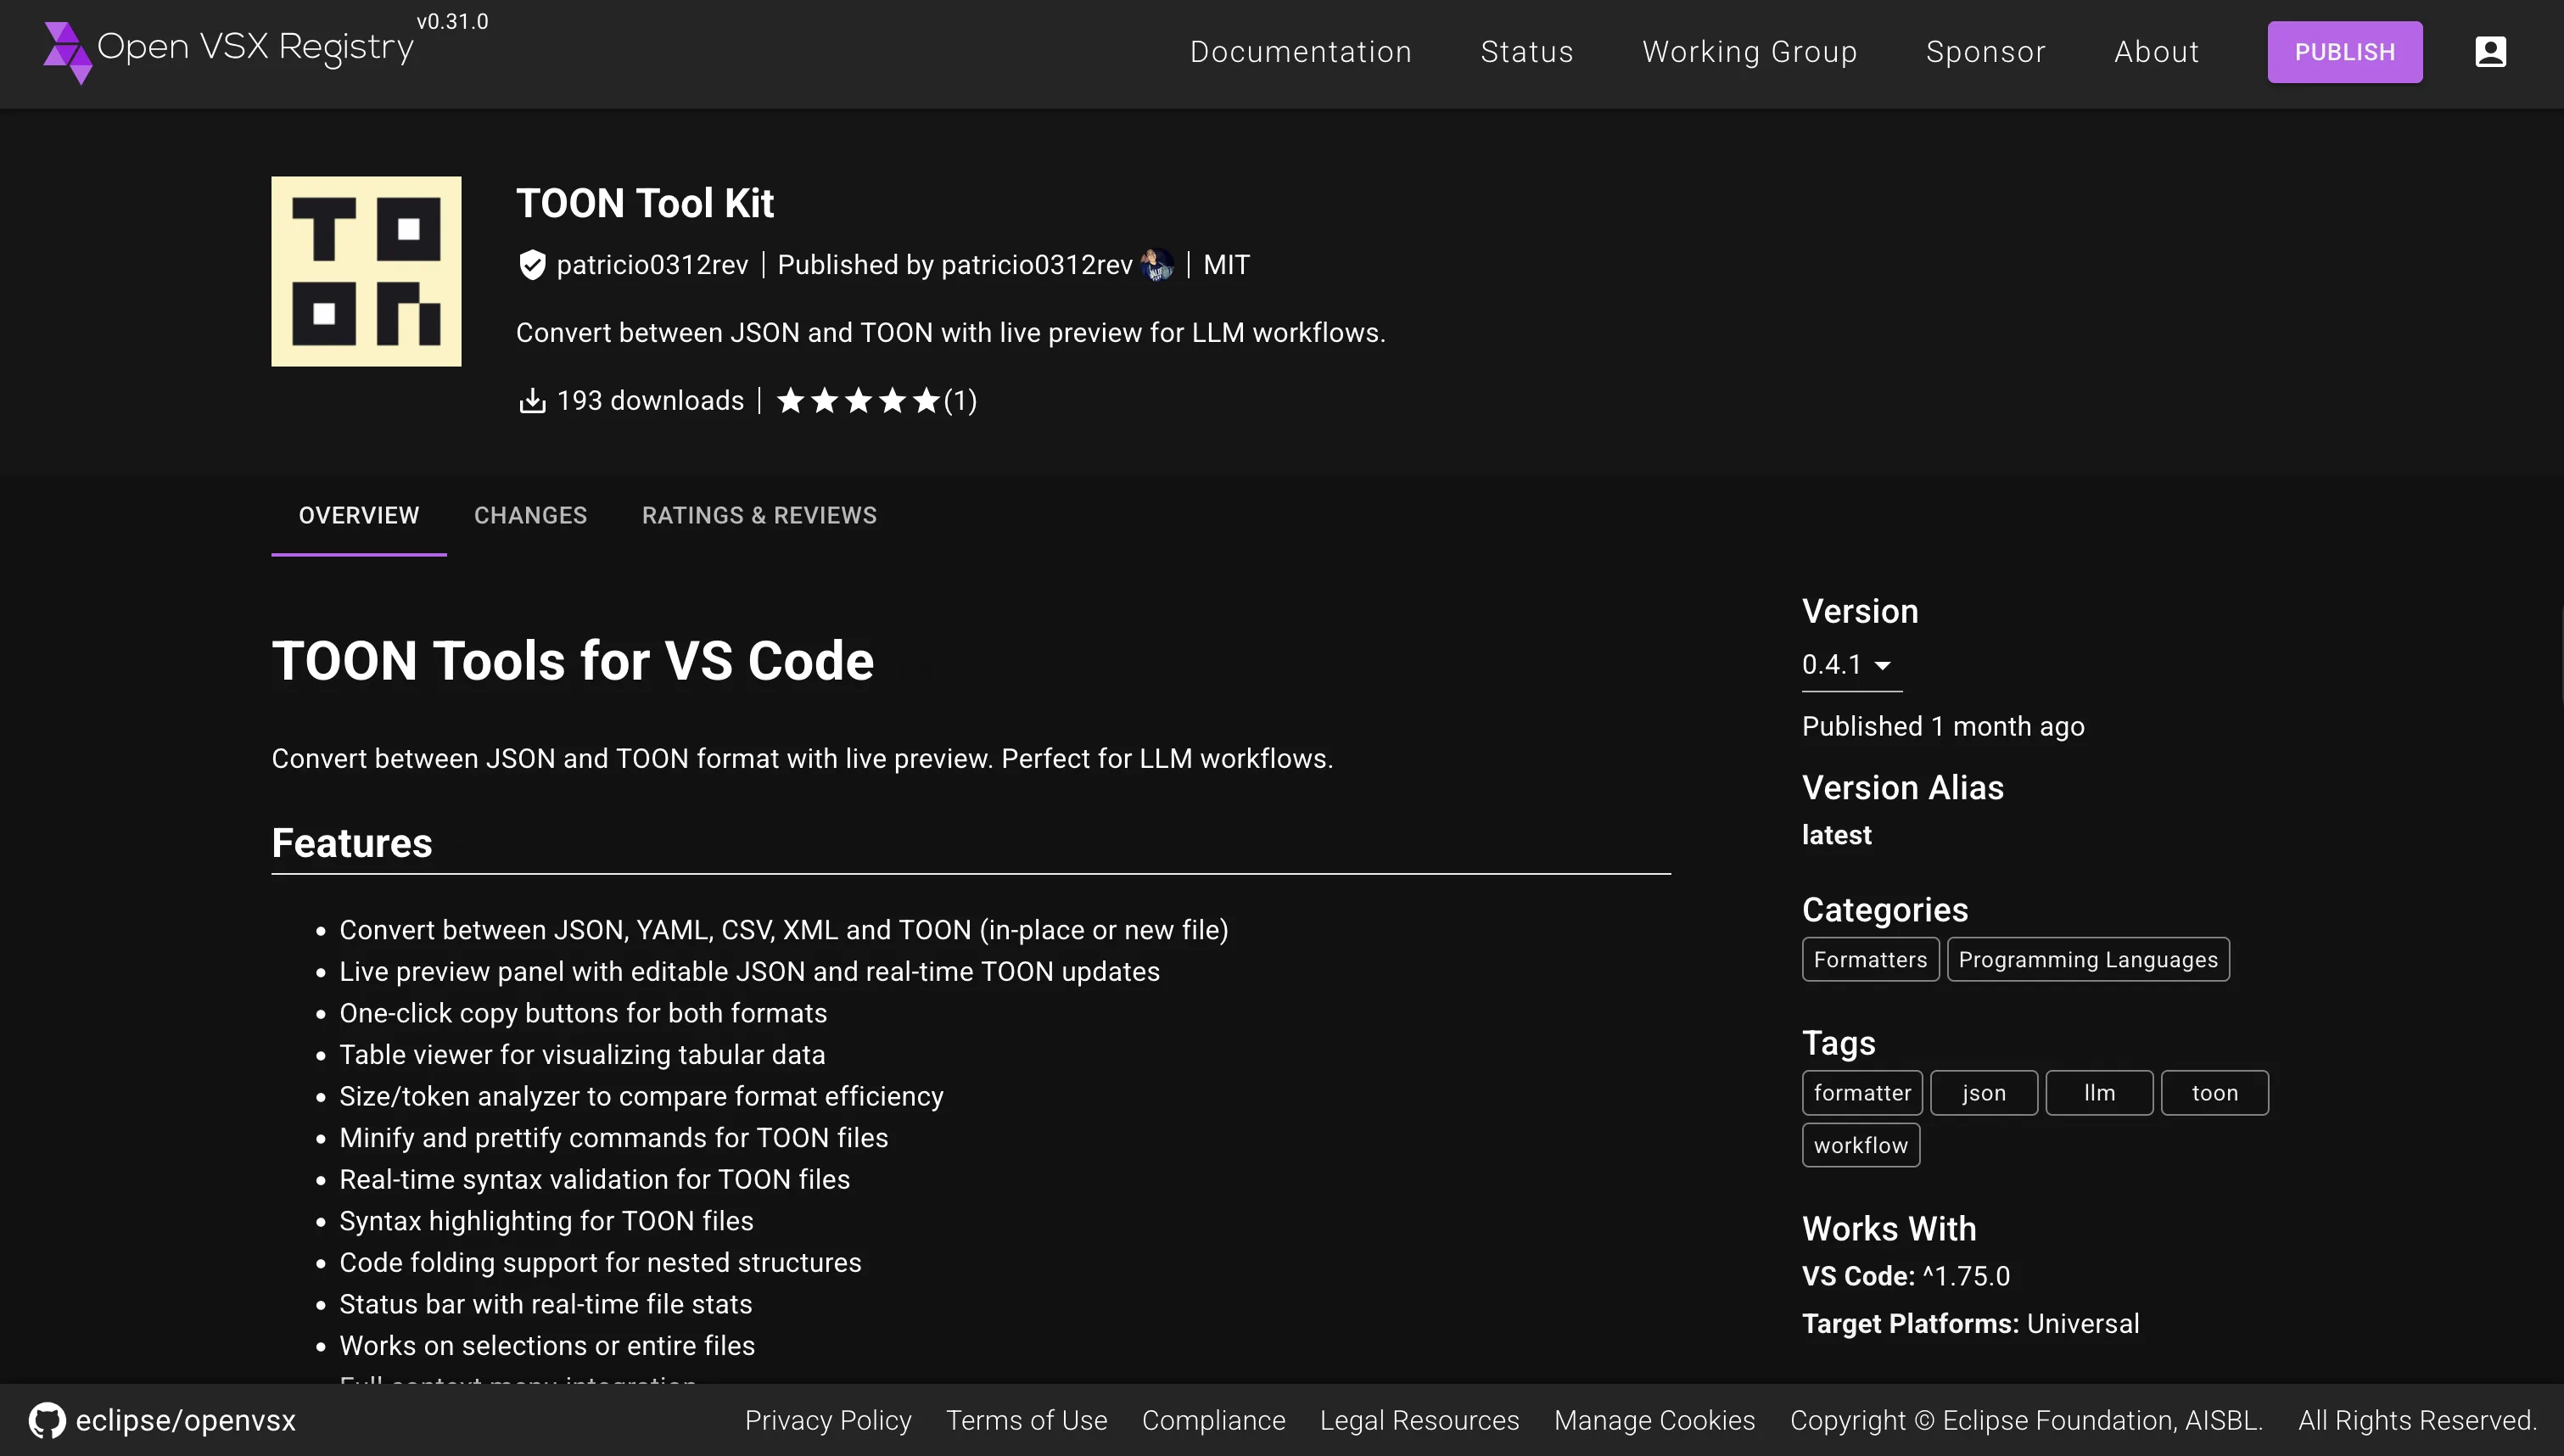Open the version 0.4.1 dropdown

[1851, 665]
